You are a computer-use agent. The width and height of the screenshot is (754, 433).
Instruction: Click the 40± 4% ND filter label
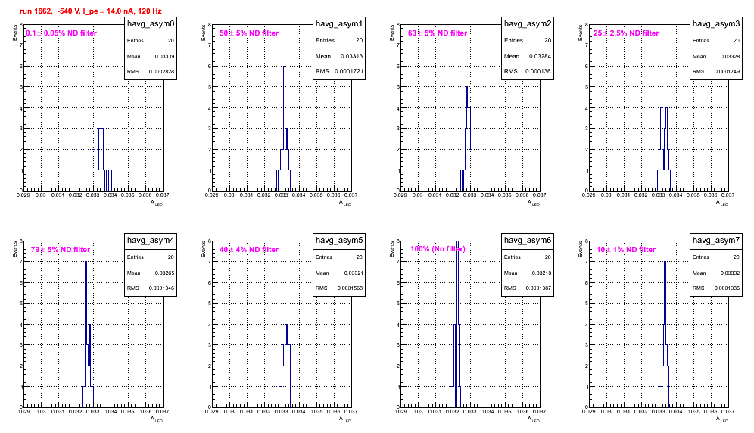[x=249, y=250]
